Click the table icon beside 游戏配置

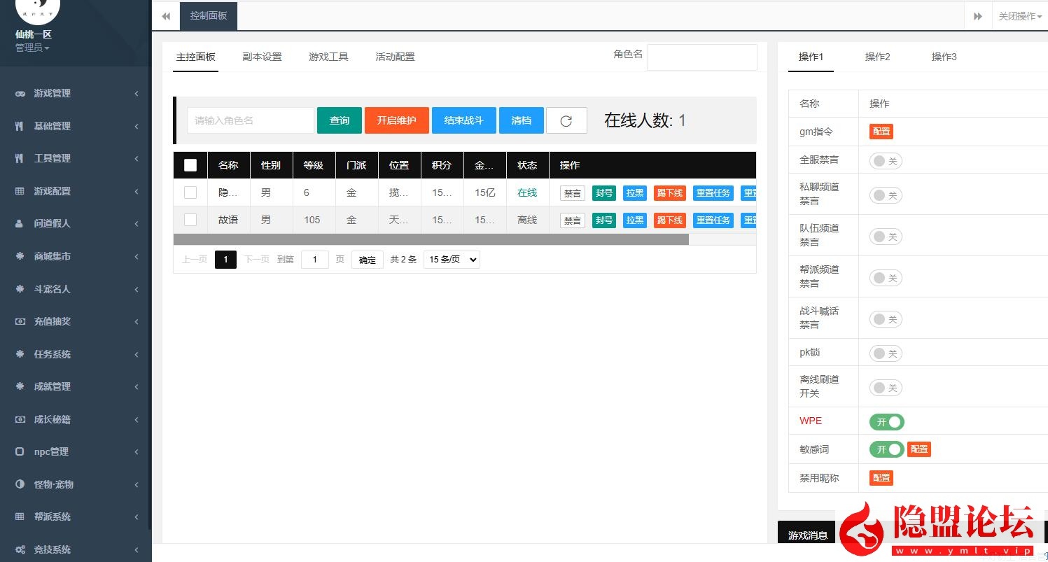point(20,191)
